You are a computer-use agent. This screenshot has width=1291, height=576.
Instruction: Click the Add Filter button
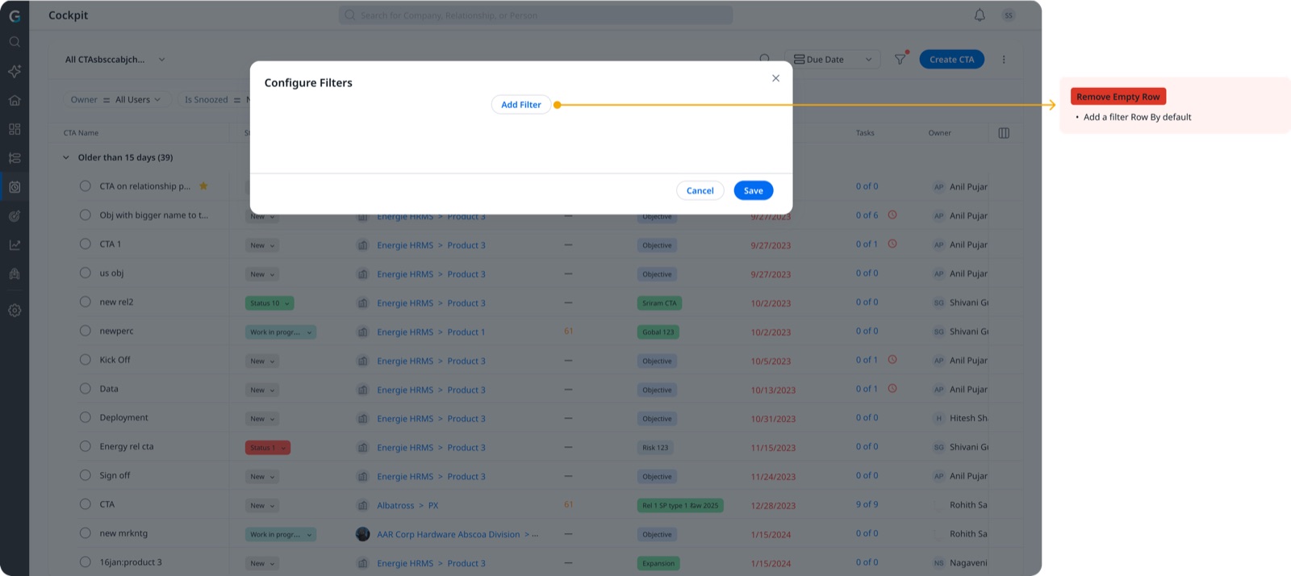(x=521, y=105)
